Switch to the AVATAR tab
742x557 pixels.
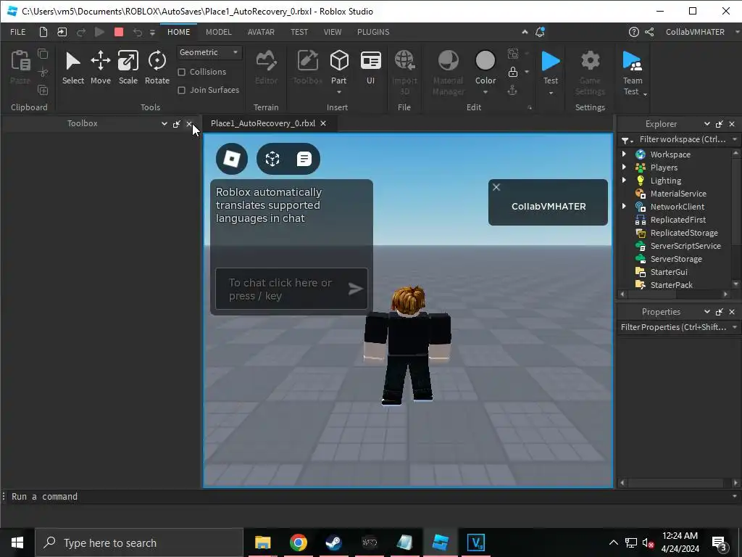click(261, 32)
